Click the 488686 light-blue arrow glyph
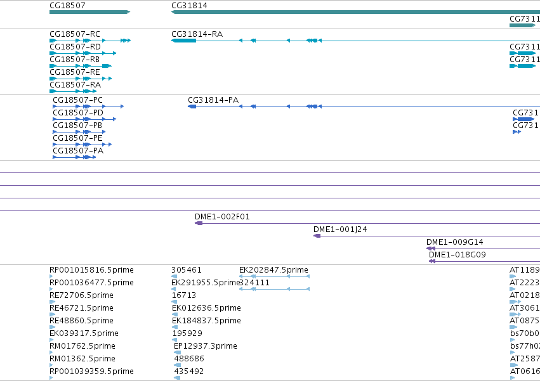Screen dimensions: 540x381 tap(178, 365)
